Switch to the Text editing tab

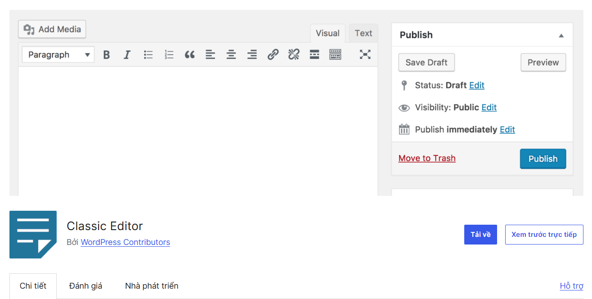[x=363, y=33]
